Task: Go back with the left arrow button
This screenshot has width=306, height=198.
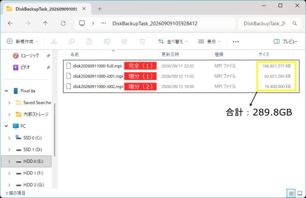Action: [x=10, y=23]
